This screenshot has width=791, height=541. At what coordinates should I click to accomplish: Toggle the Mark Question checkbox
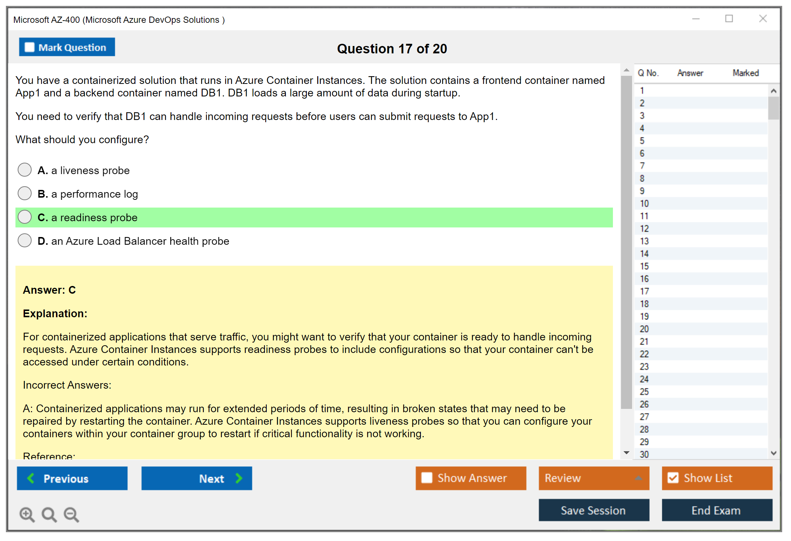point(29,47)
